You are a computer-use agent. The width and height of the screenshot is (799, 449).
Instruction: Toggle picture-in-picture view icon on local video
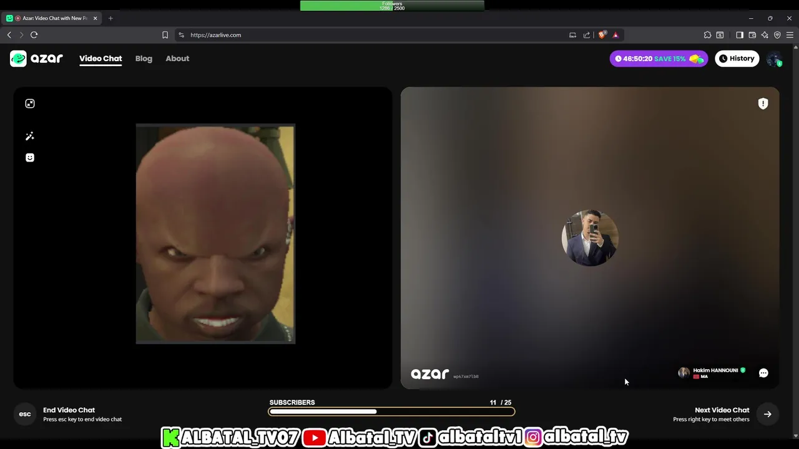30,104
